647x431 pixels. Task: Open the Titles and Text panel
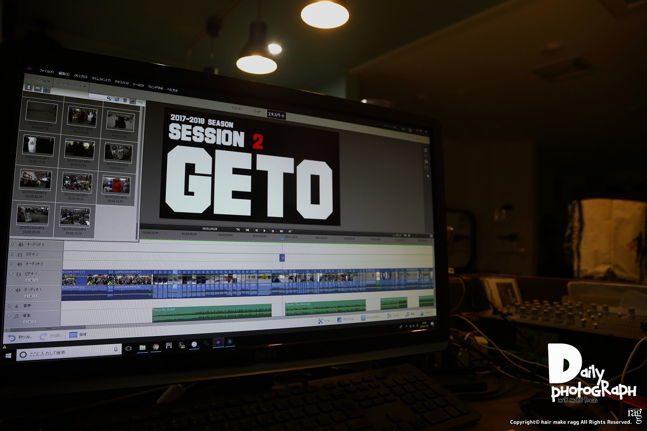tap(364, 317)
